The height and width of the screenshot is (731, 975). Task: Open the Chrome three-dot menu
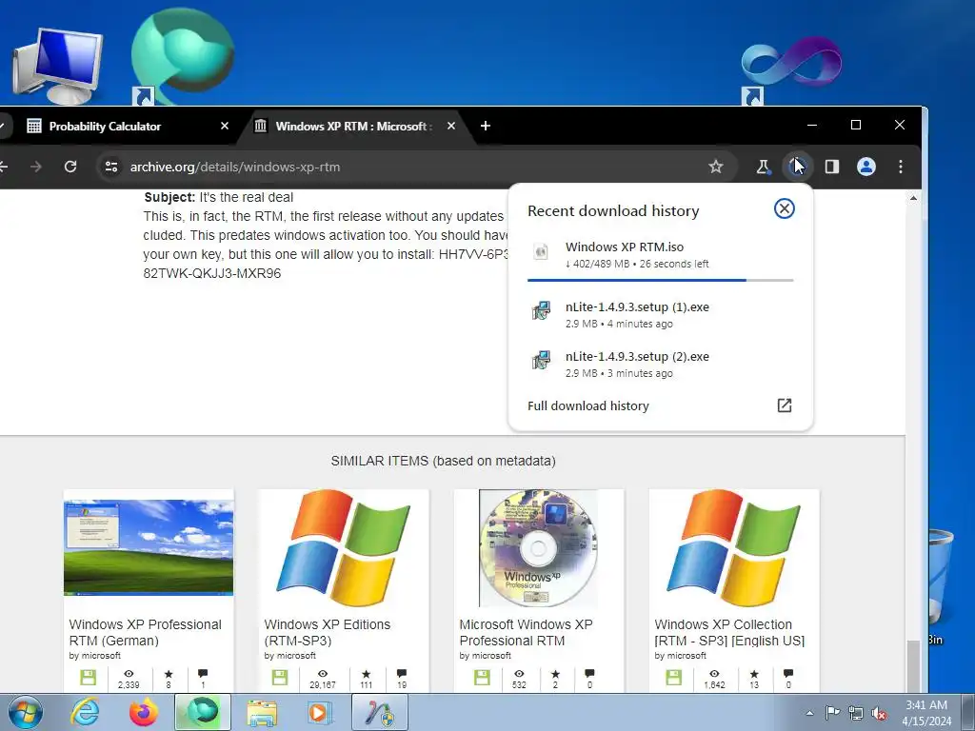(901, 167)
